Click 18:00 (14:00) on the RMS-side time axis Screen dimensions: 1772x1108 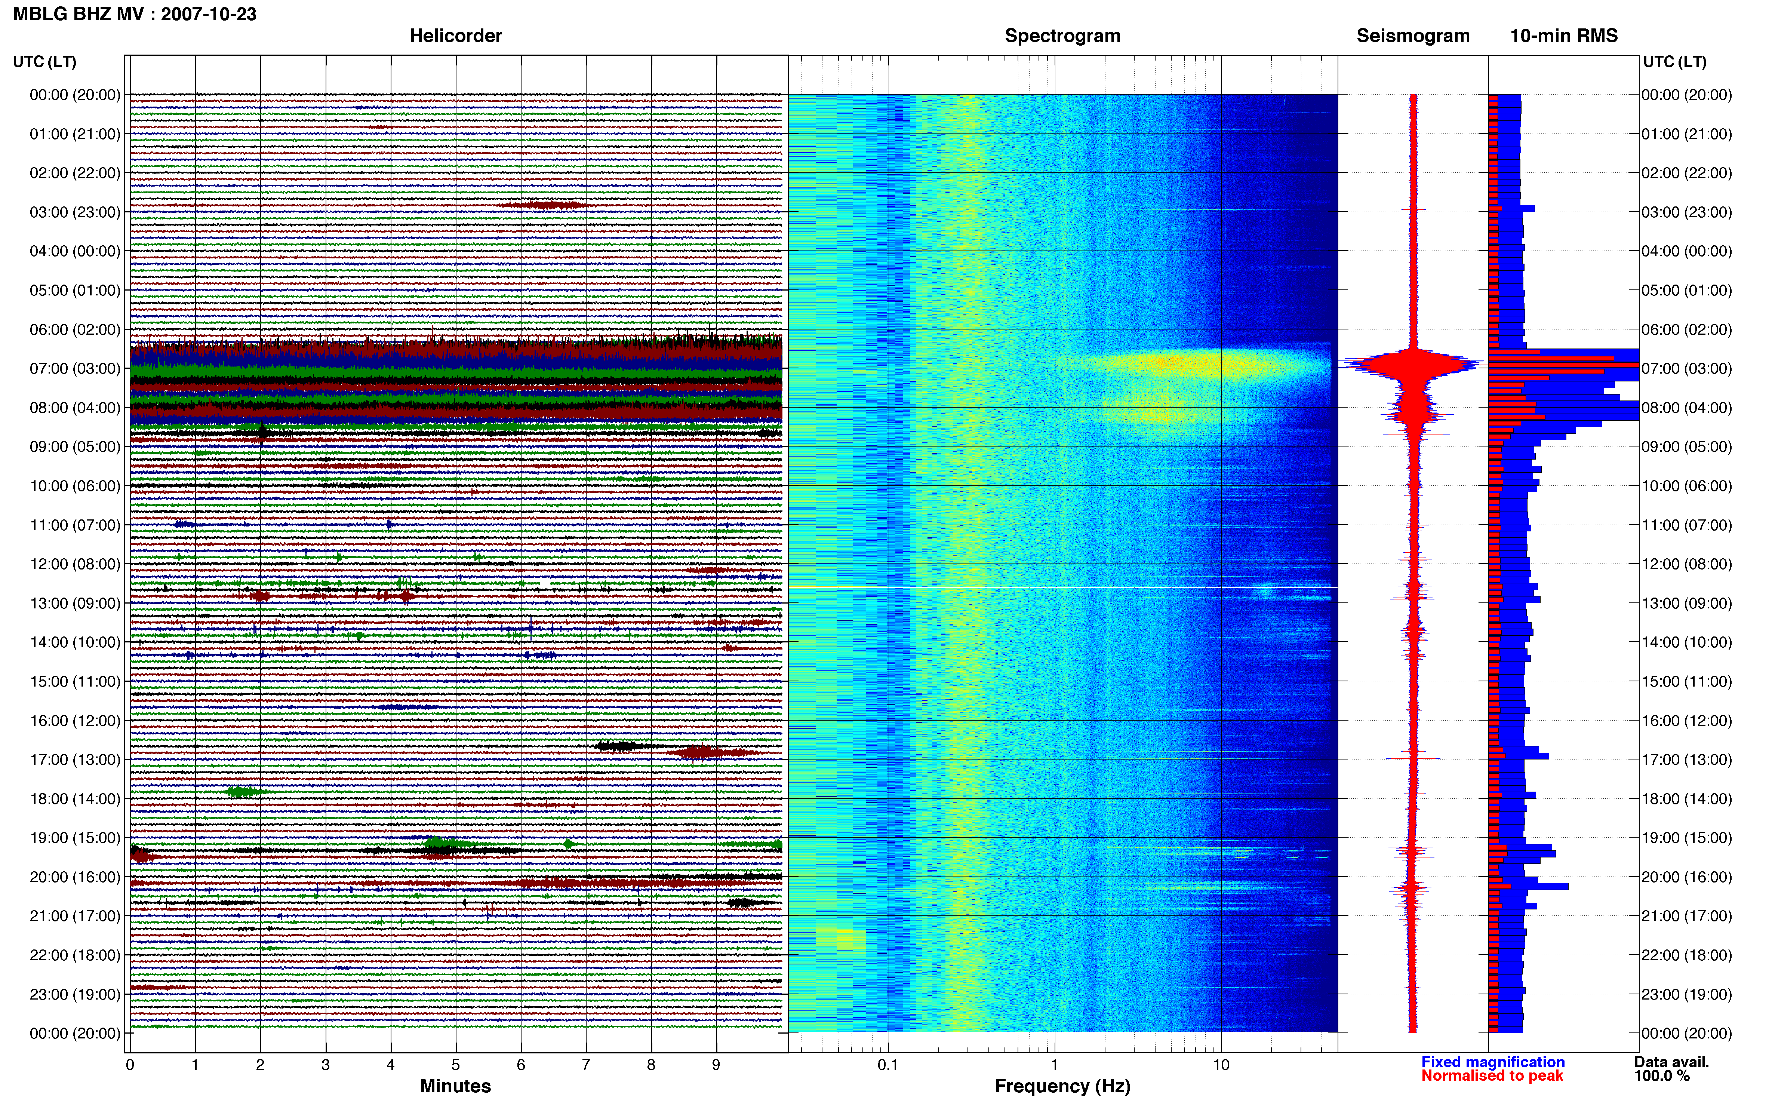[x=1686, y=799]
